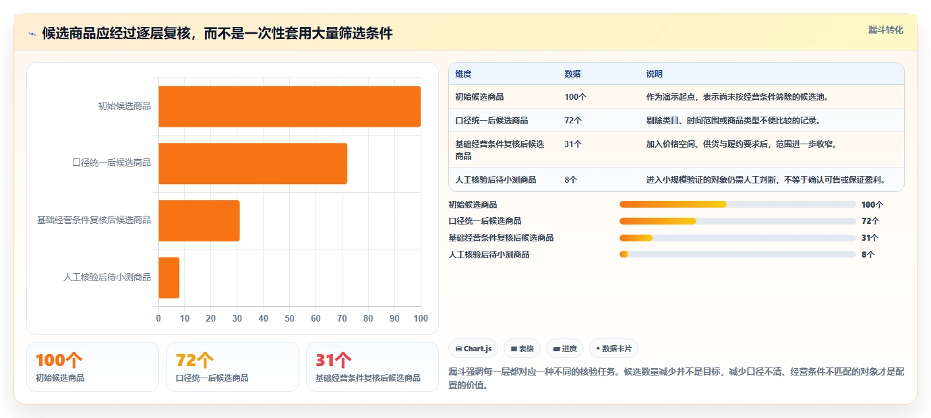This screenshot has width=931, height=418.
Task: Click the 初始候选商品 progress bar
Action: pos(738,204)
